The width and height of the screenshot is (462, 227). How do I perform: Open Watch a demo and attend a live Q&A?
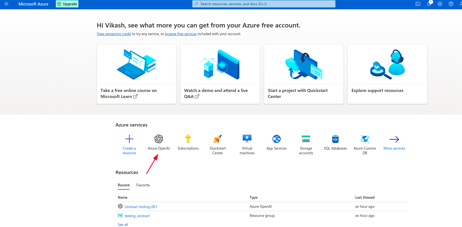[216, 94]
